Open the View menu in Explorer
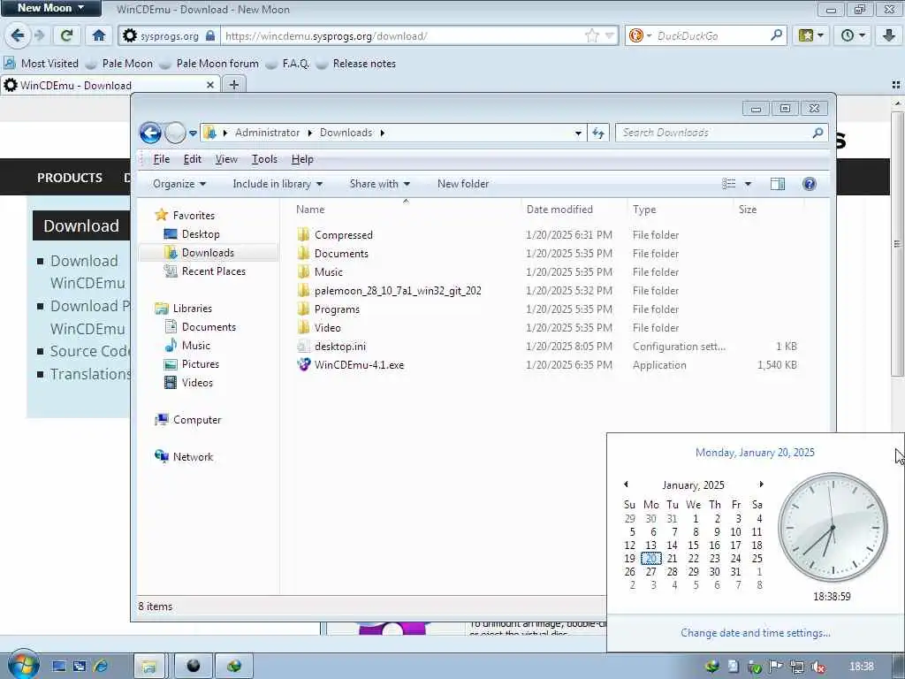The height and width of the screenshot is (679, 905). 226,159
